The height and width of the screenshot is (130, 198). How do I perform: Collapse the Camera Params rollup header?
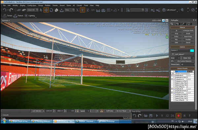point(182,68)
